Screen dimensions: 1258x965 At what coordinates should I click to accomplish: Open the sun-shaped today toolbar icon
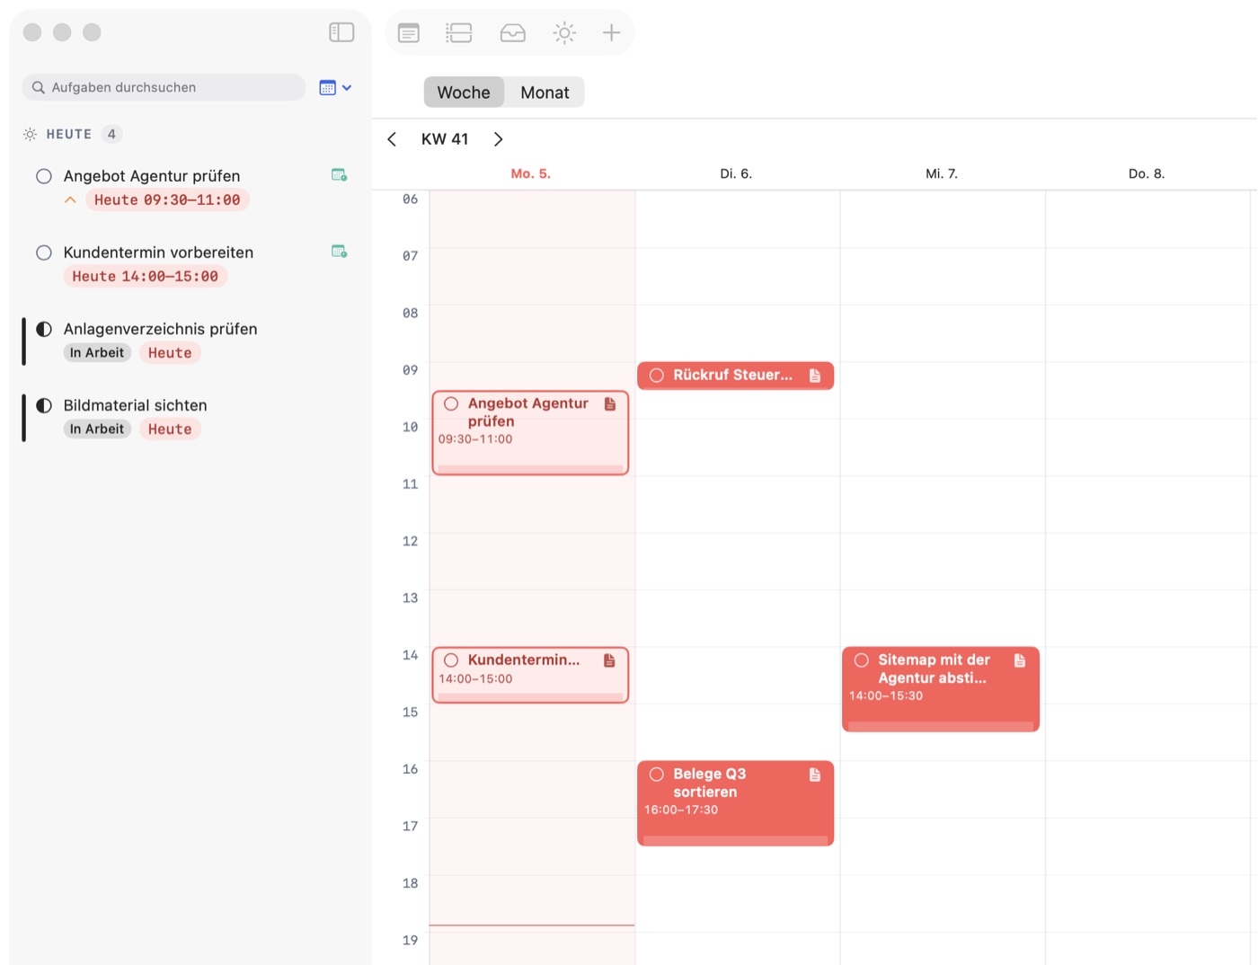click(564, 33)
